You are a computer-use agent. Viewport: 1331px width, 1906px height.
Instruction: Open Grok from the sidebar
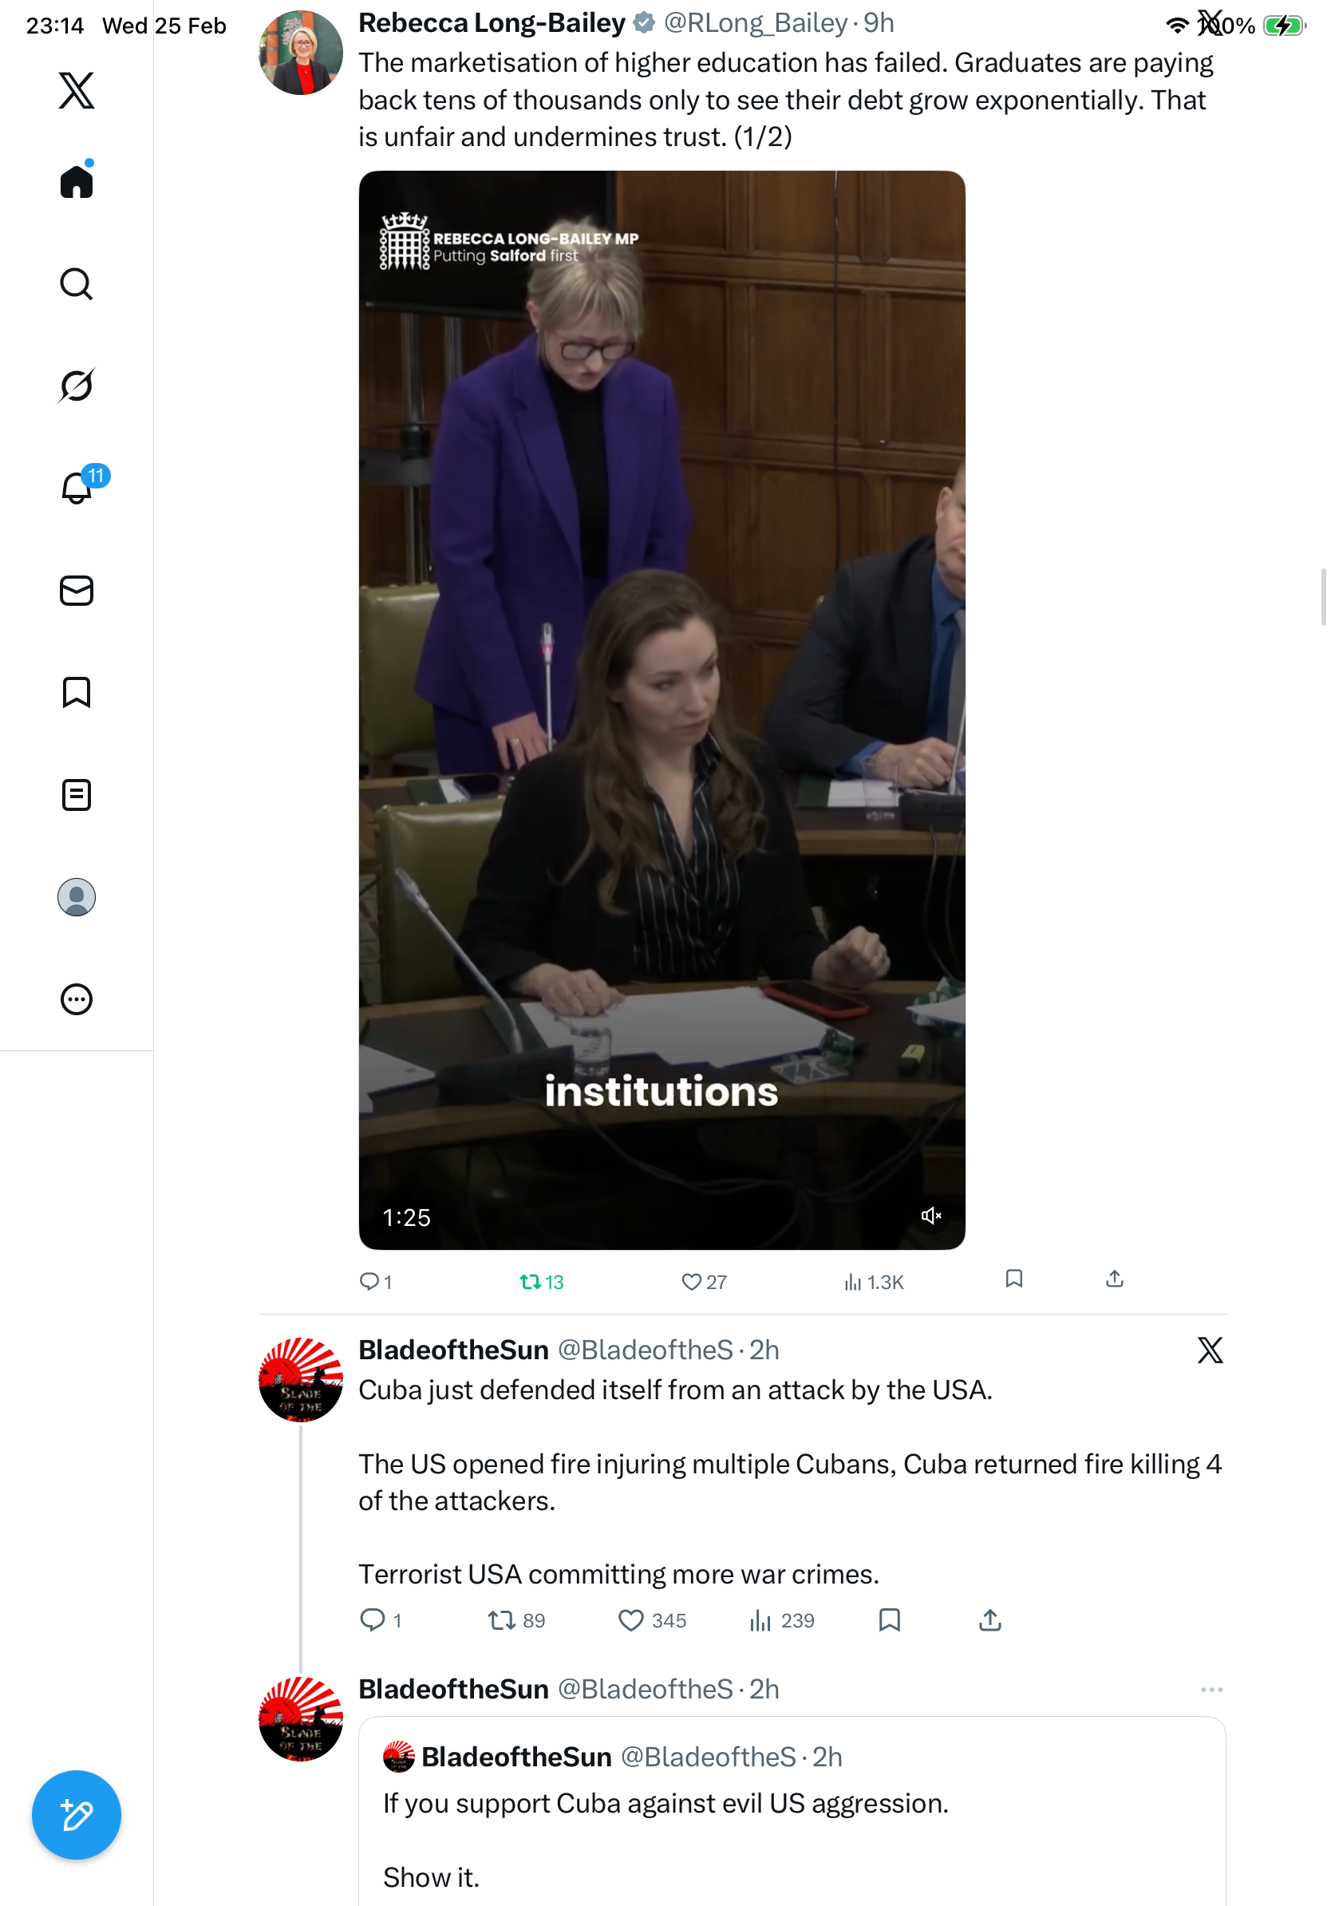pos(77,386)
